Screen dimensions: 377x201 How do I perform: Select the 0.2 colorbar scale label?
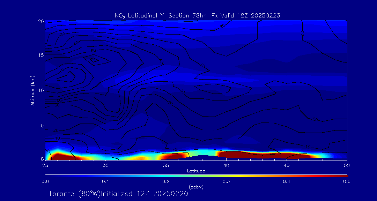(x=166, y=181)
